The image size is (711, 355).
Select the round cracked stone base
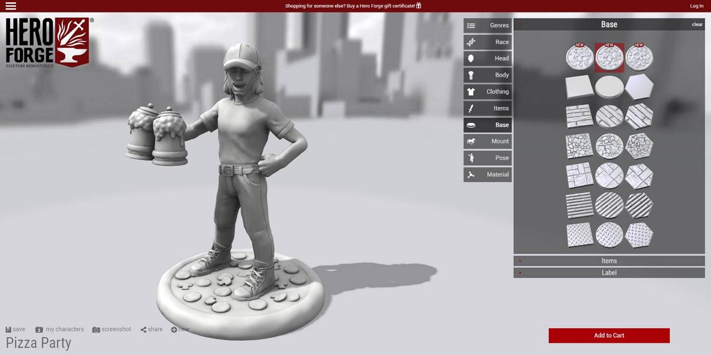[609, 146]
